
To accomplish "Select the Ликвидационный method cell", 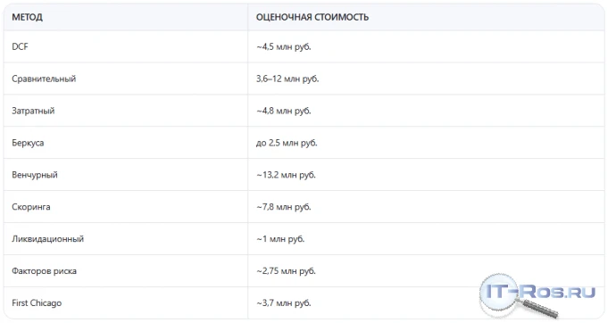I will [x=126, y=239].
